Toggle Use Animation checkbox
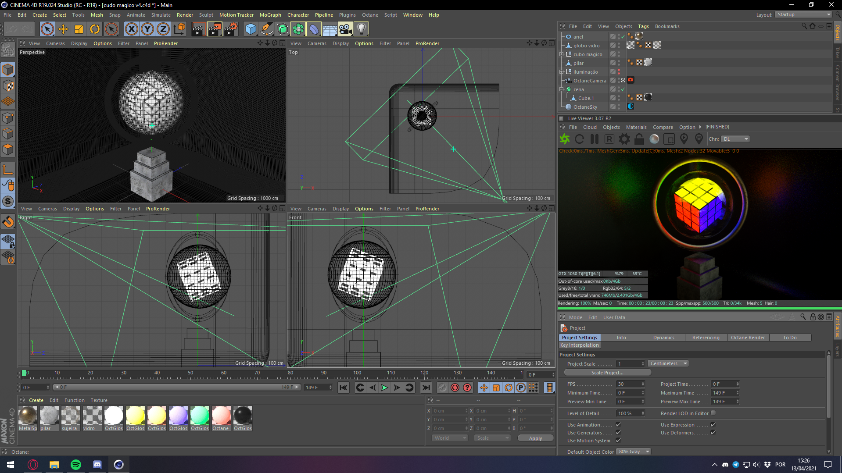The height and width of the screenshot is (473, 842). (x=618, y=424)
